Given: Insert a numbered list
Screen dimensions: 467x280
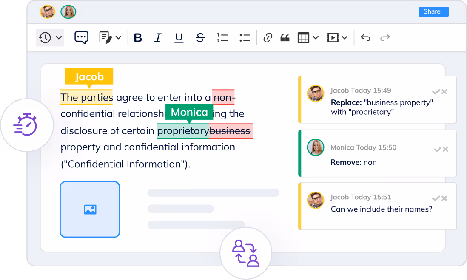Looking at the screenshot, I should tap(222, 38).
